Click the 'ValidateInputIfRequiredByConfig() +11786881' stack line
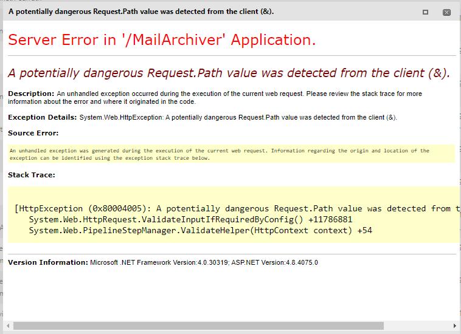 coord(190,220)
